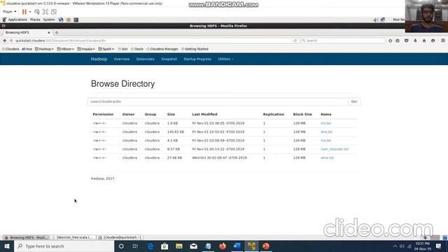This screenshot has height=252, width=448.
Task: Switch to desicion_tree.scala window in bottom panel
Action: tap(73, 237)
